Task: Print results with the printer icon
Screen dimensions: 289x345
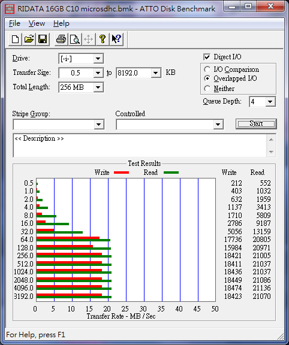Action: pos(61,40)
